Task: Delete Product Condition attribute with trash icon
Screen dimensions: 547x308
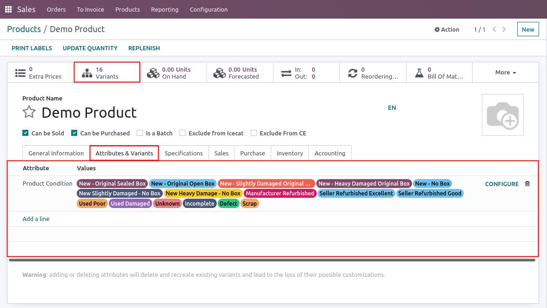Action: click(527, 183)
